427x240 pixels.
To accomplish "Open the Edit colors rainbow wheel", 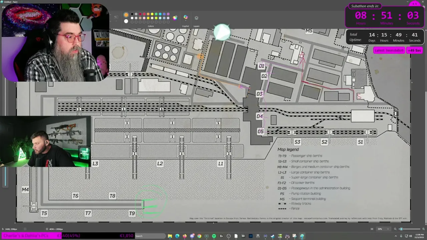I will 175,18.
